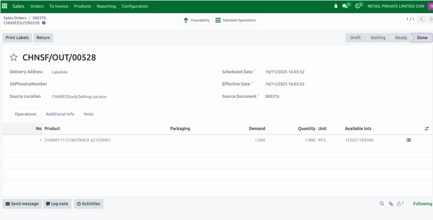Click the water drop debug icon
The image size is (433, 220).
click(336, 6)
